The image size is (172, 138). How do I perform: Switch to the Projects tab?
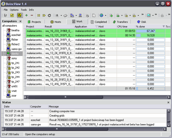[x=34, y=22]
